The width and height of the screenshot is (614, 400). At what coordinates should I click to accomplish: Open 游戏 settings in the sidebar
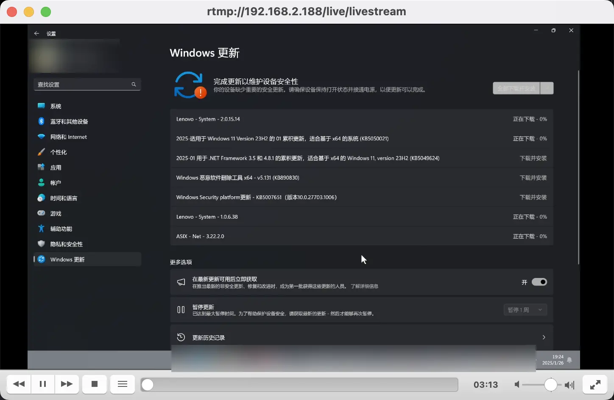click(x=87, y=214)
